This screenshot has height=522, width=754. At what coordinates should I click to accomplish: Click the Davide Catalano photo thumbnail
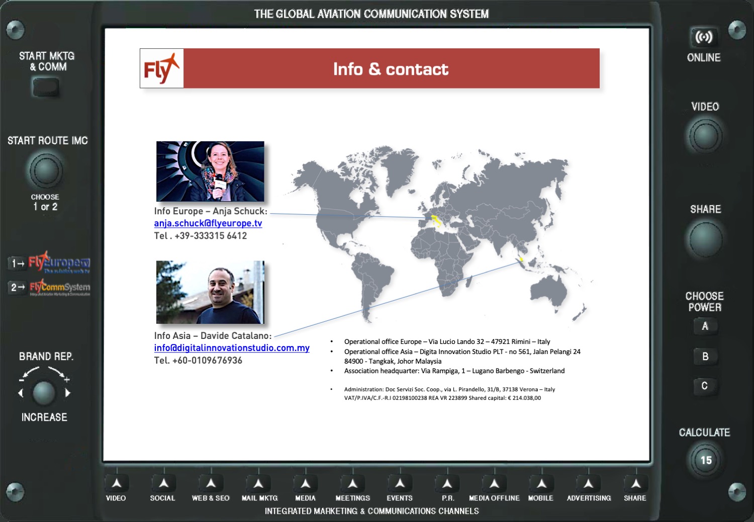[x=210, y=292]
